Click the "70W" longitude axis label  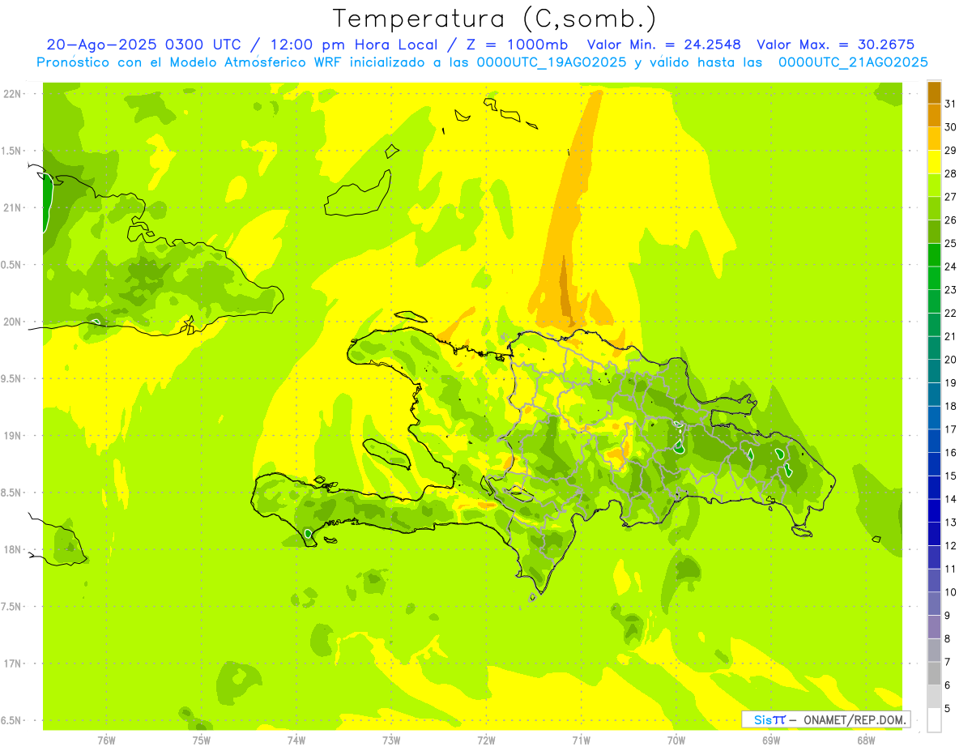(676, 740)
